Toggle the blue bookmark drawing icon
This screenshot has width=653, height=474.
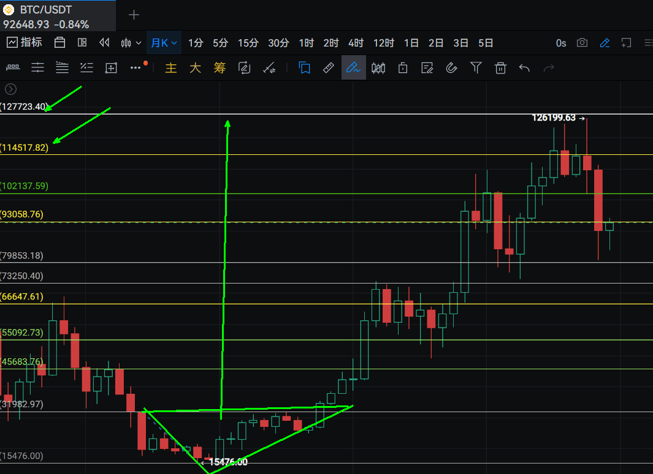click(x=304, y=67)
